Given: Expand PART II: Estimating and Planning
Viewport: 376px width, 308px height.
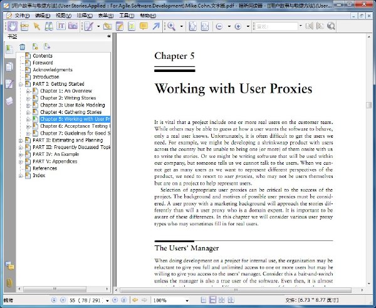Looking at the screenshot, I should (x=21, y=141).
